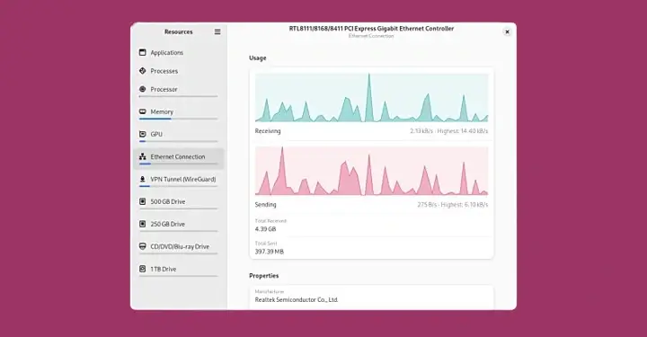Click the Memory usage bar
This screenshot has width=647, height=337.
[178, 119]
